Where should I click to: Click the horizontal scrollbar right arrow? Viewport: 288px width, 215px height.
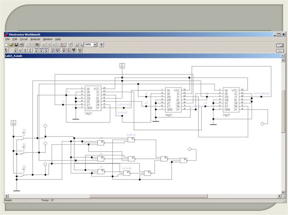[279, 196]
